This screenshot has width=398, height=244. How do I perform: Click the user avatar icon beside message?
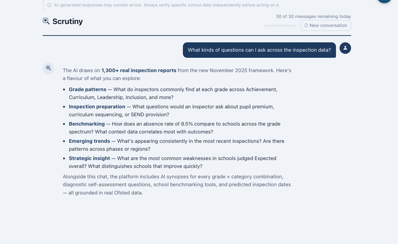click(345, 48)
